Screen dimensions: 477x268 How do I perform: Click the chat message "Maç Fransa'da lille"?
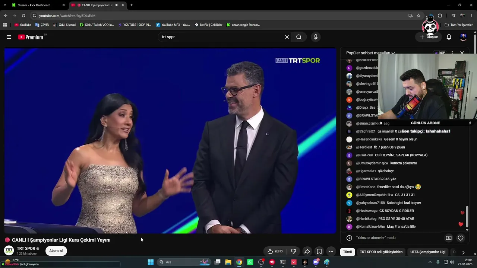click(401, 227)
